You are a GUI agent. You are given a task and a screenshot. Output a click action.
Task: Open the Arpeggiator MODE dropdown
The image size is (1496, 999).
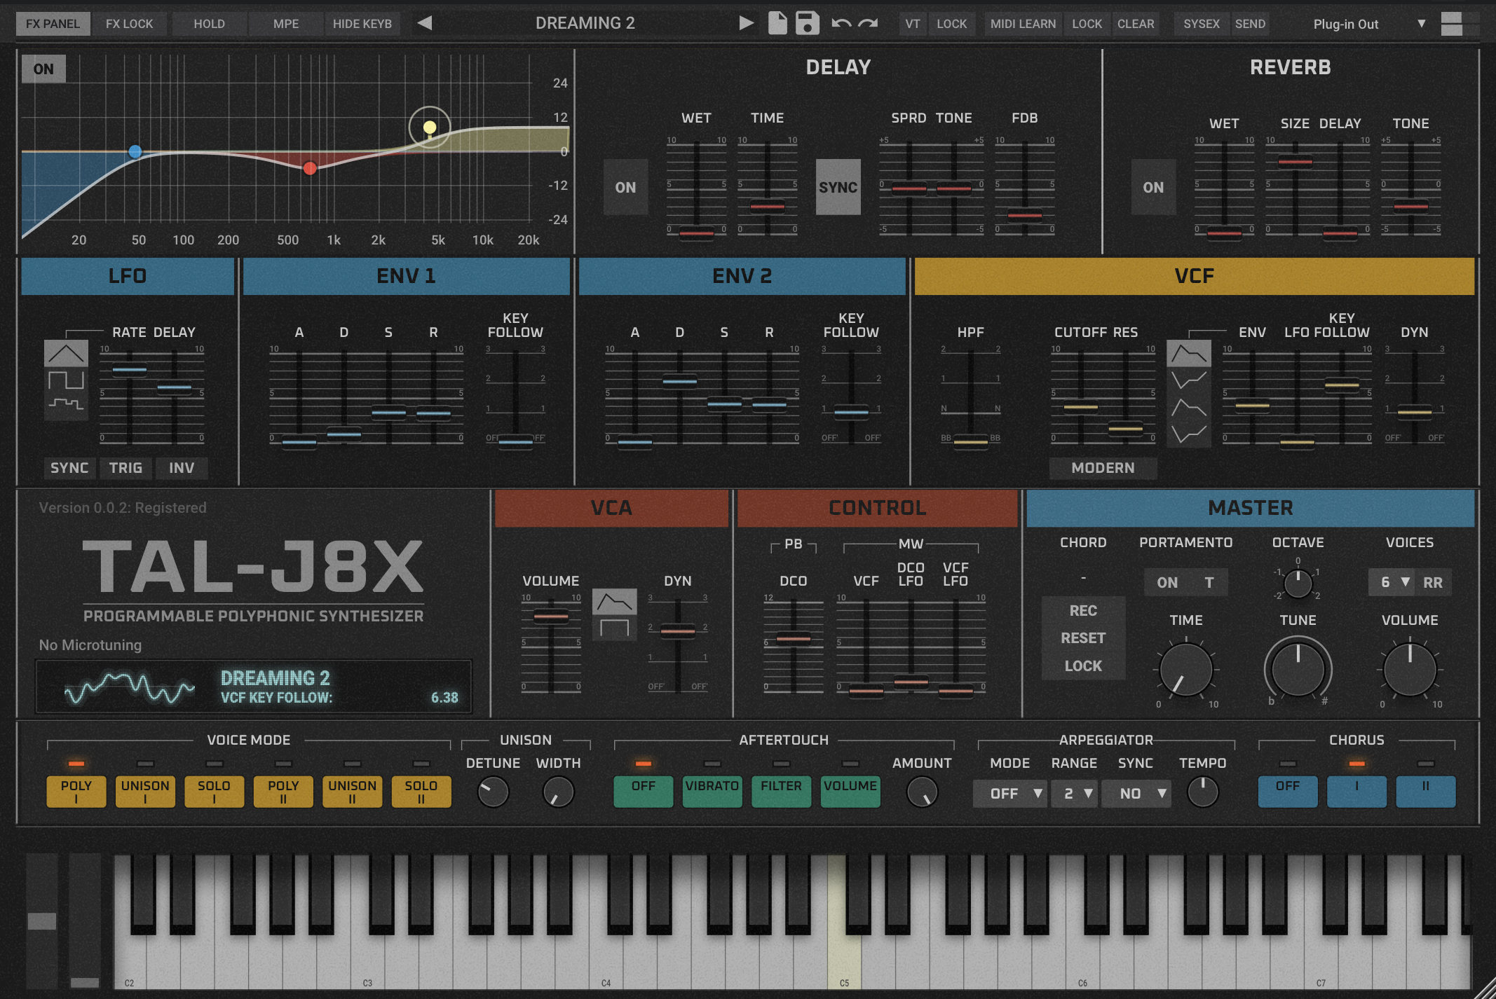(1010, 794)
